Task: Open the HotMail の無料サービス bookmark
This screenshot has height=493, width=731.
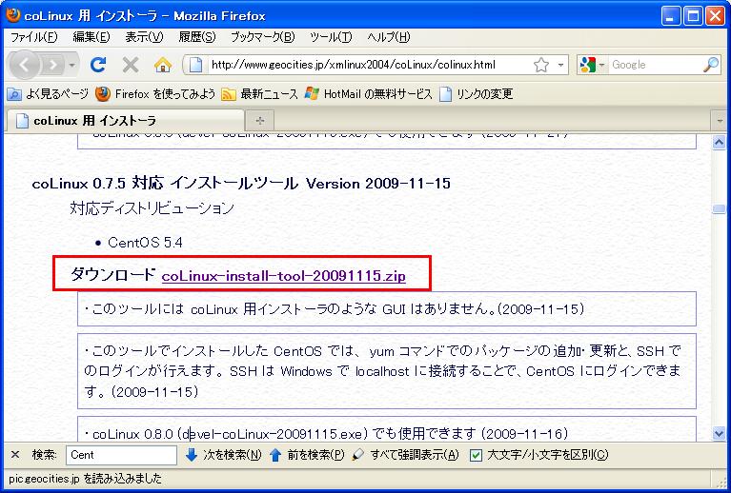Action: point(368,94)
